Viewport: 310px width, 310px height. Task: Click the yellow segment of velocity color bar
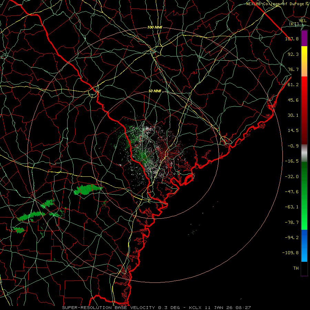pos(304,61)
